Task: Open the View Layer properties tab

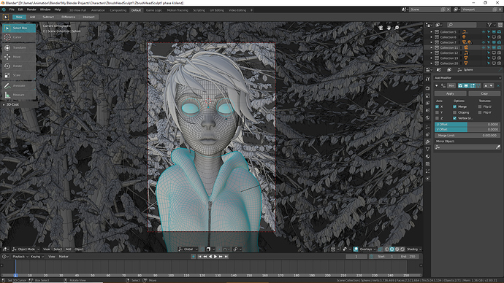Action: [427, 103]
